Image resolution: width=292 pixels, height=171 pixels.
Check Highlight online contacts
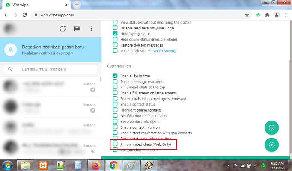(115, 110)
